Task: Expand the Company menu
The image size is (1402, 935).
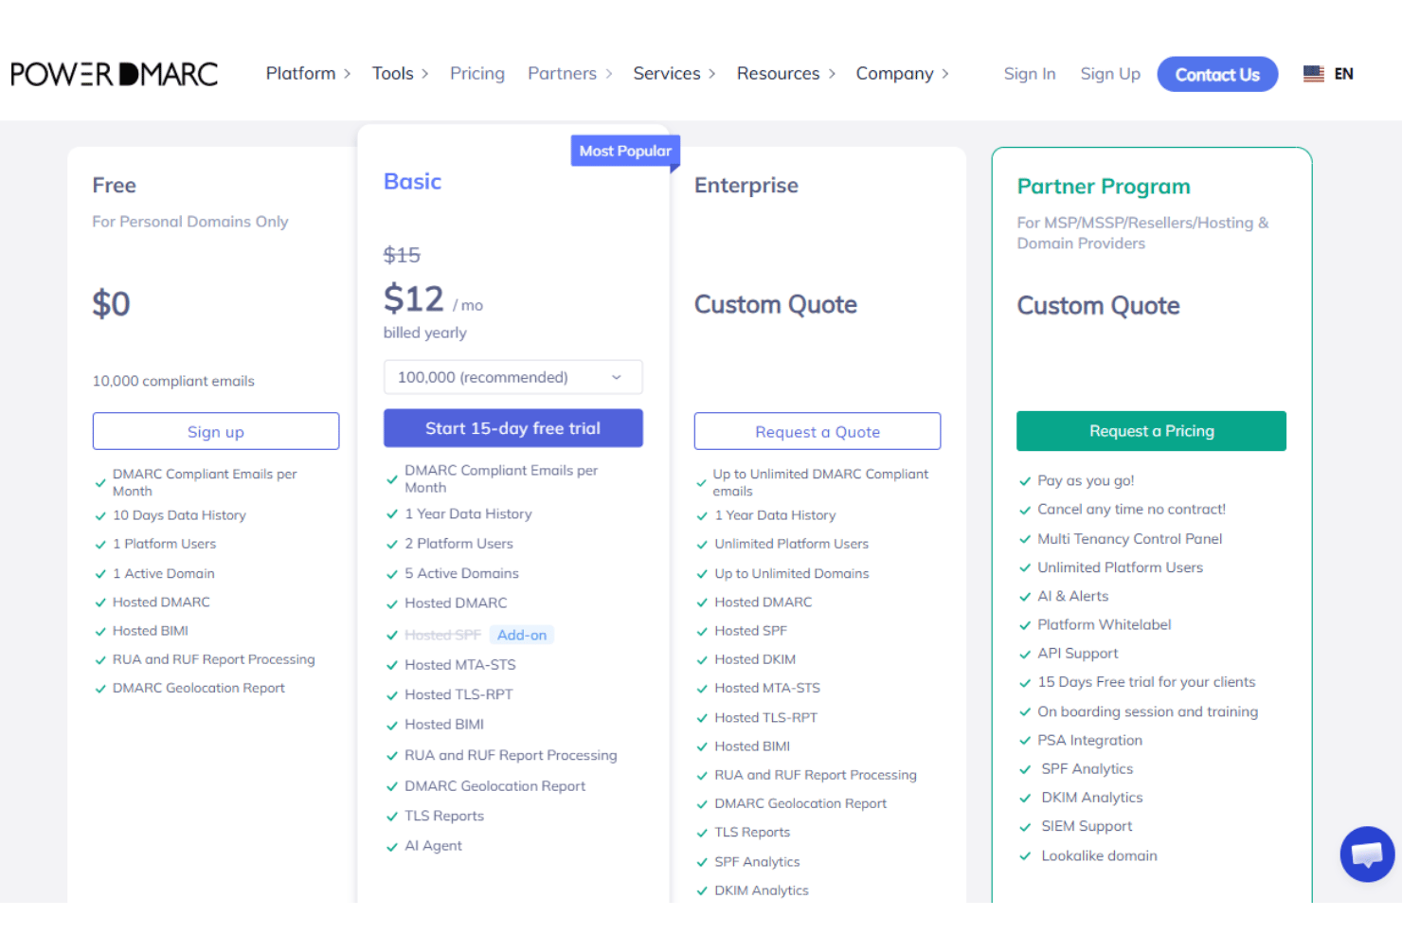Action: [x=903, y=73]
